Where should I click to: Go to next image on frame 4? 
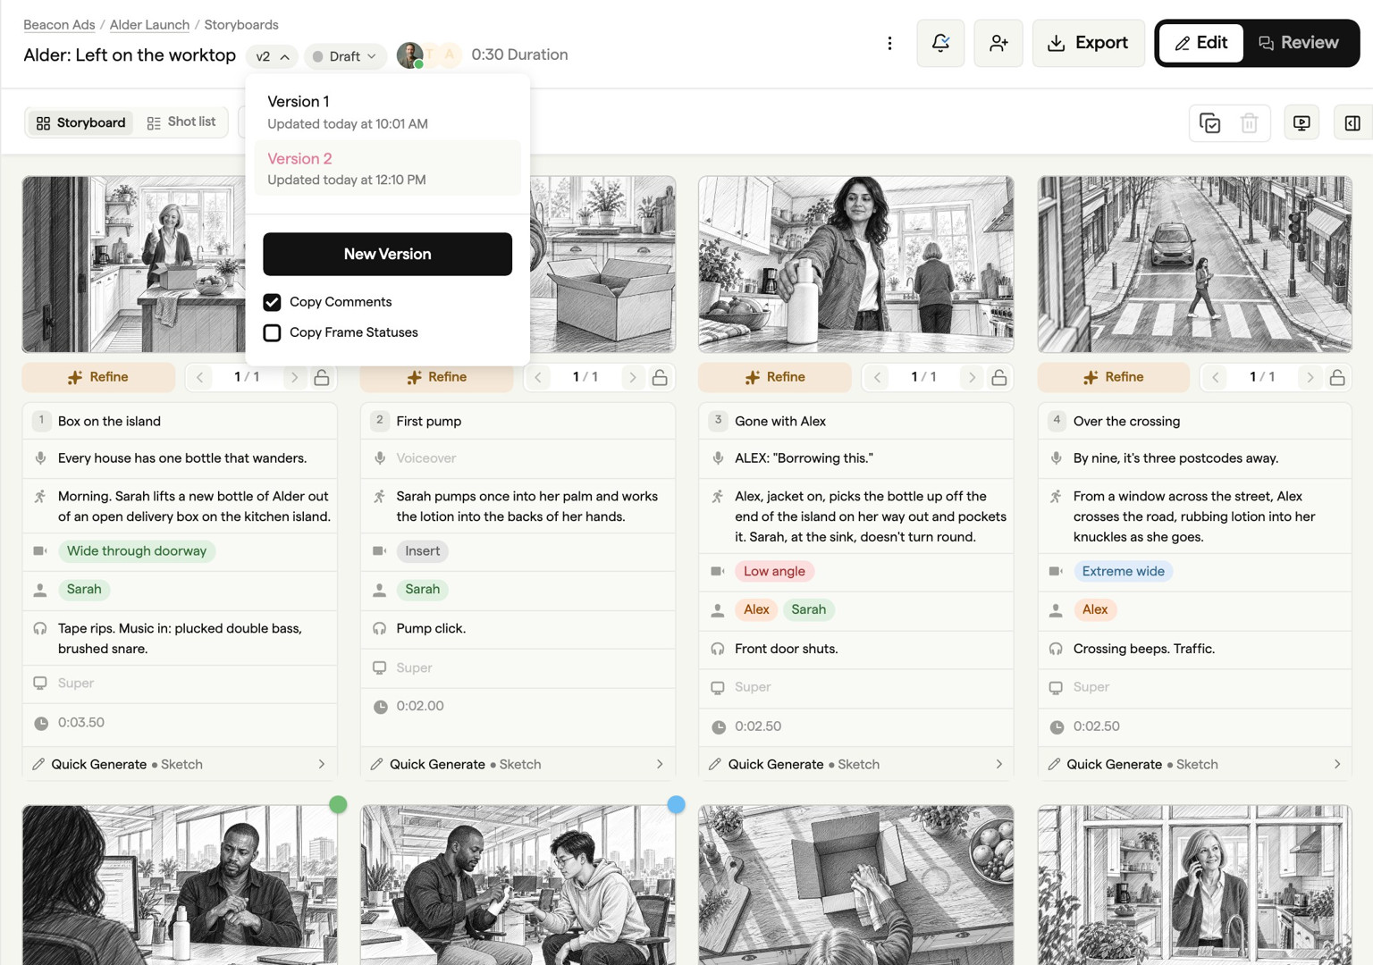pos(1310,377)
